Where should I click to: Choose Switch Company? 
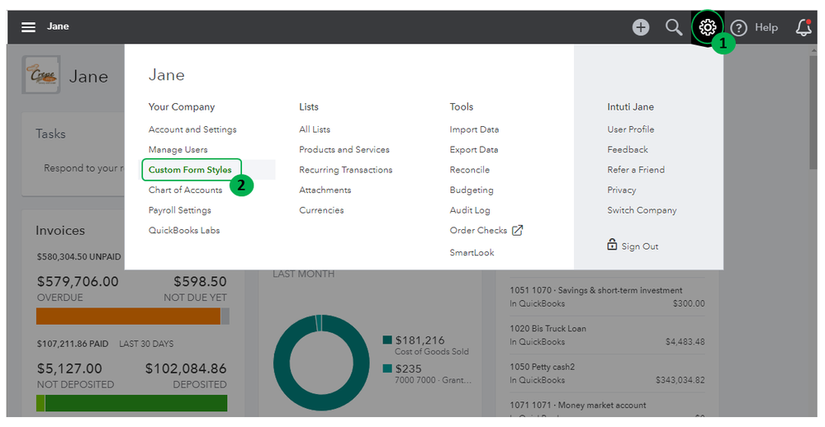point(642,210)
